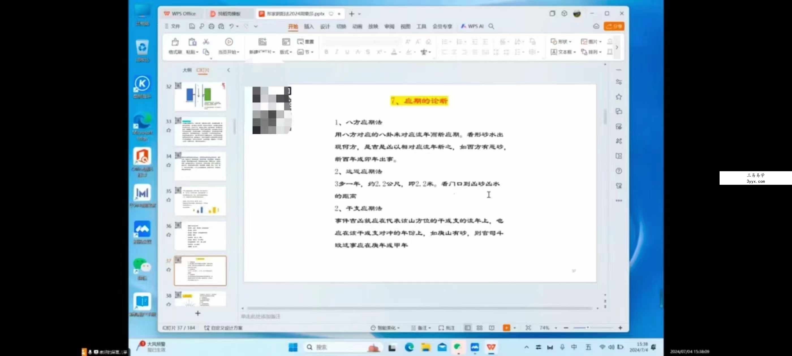The width and height of the screenshot is (792, 356).
Task: Toggle Italic formatting
Action: [337, 52]
